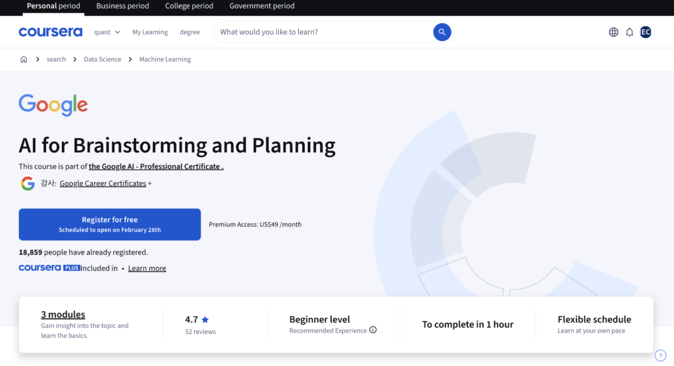
Task: Open My Learning menu item
Action: pyautogui.click(x=150, y=32)
